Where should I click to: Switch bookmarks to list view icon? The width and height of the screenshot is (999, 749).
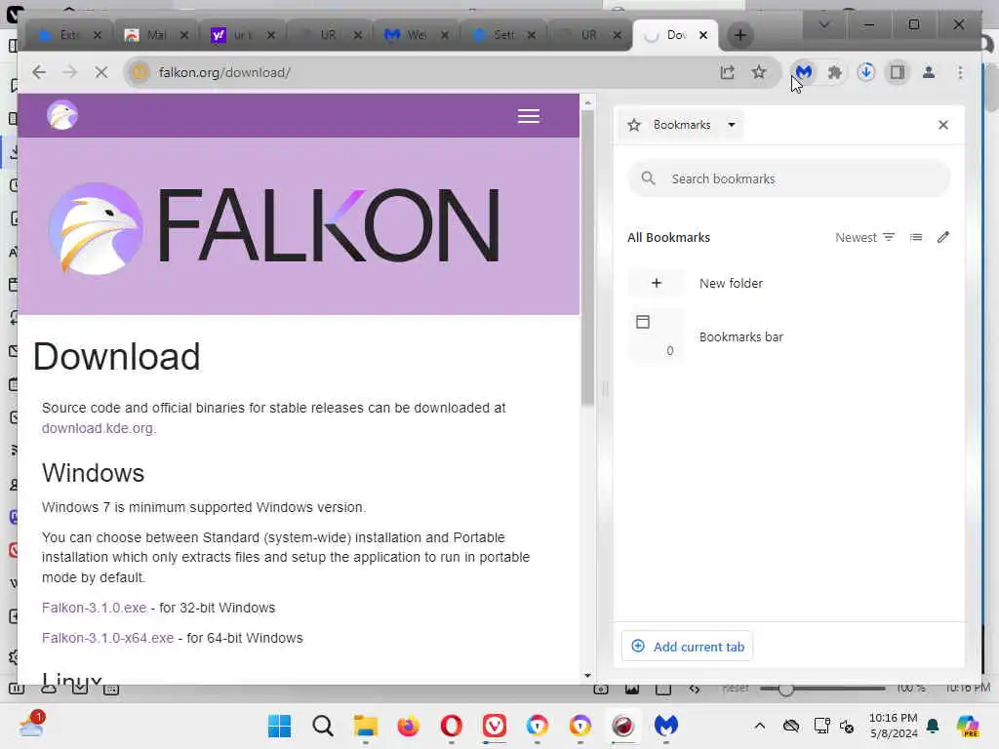tap(915, 238)
